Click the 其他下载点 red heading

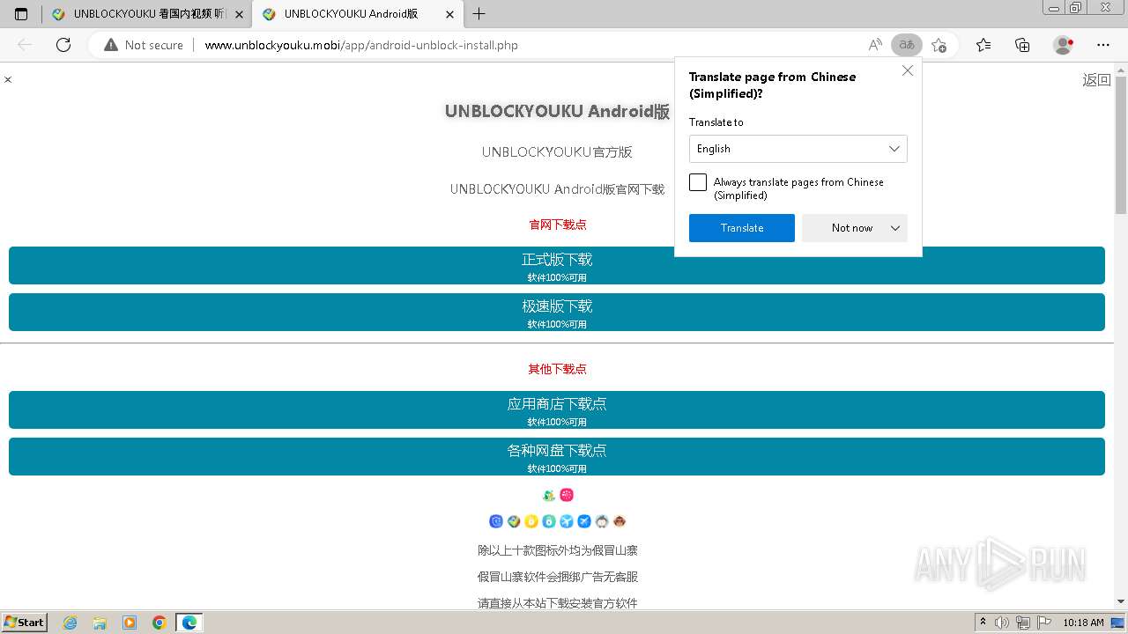pyautogui.click(x=558, y=369)
